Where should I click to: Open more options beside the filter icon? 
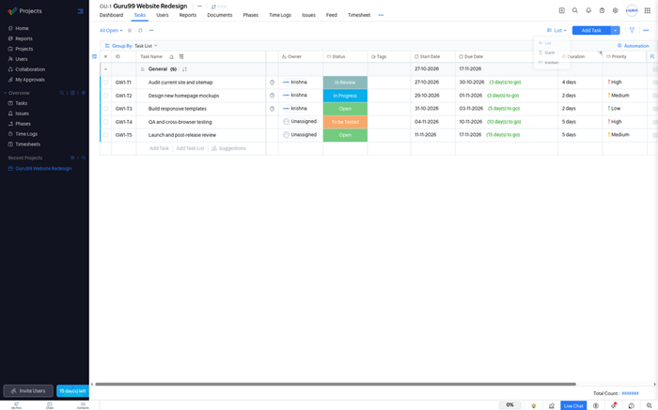point(646,30)
